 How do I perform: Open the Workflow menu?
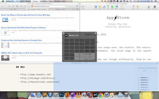43,1
